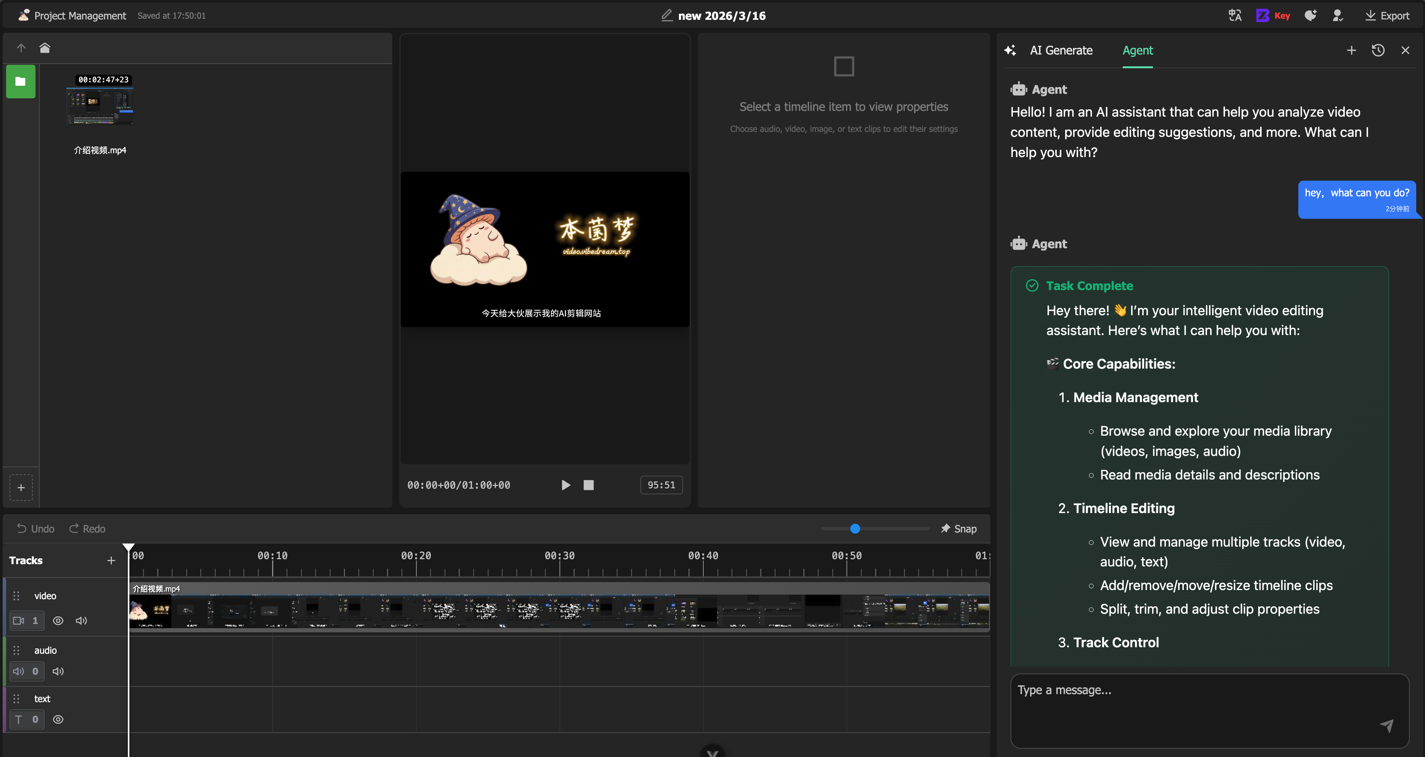
Task: Go up one folder level arrow
Action: 21,48
